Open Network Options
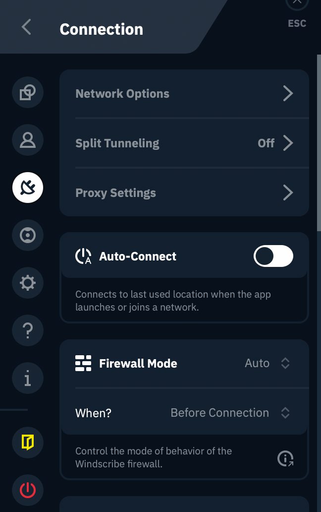321x512 pixels. (184, 94)
